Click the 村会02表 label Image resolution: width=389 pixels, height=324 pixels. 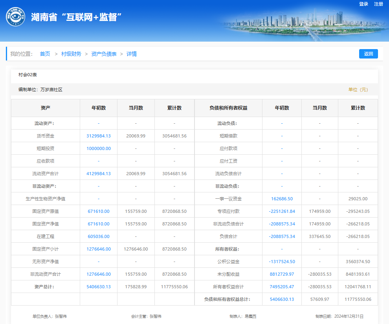point(28,75)
